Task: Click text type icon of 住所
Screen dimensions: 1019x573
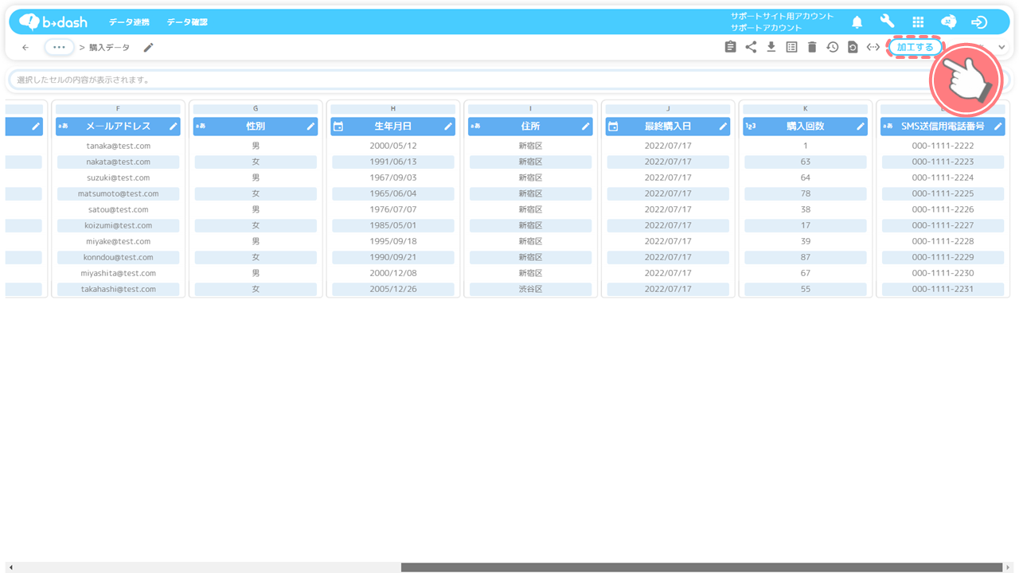Action: (x=475, y=127)
